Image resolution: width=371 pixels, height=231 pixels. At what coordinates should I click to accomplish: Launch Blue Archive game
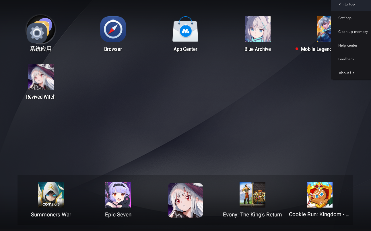pyautogui.click(x=258, y=29)
